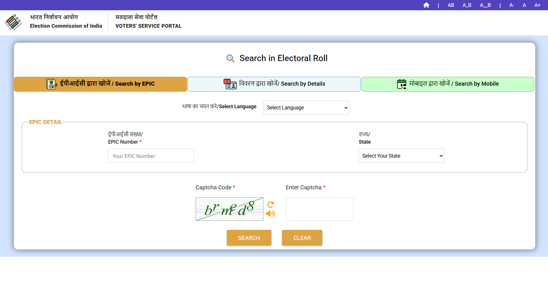548x293 pixels.
Task: Decrease font size with A-
Action: pyautogui.click(x=512, y=5)
